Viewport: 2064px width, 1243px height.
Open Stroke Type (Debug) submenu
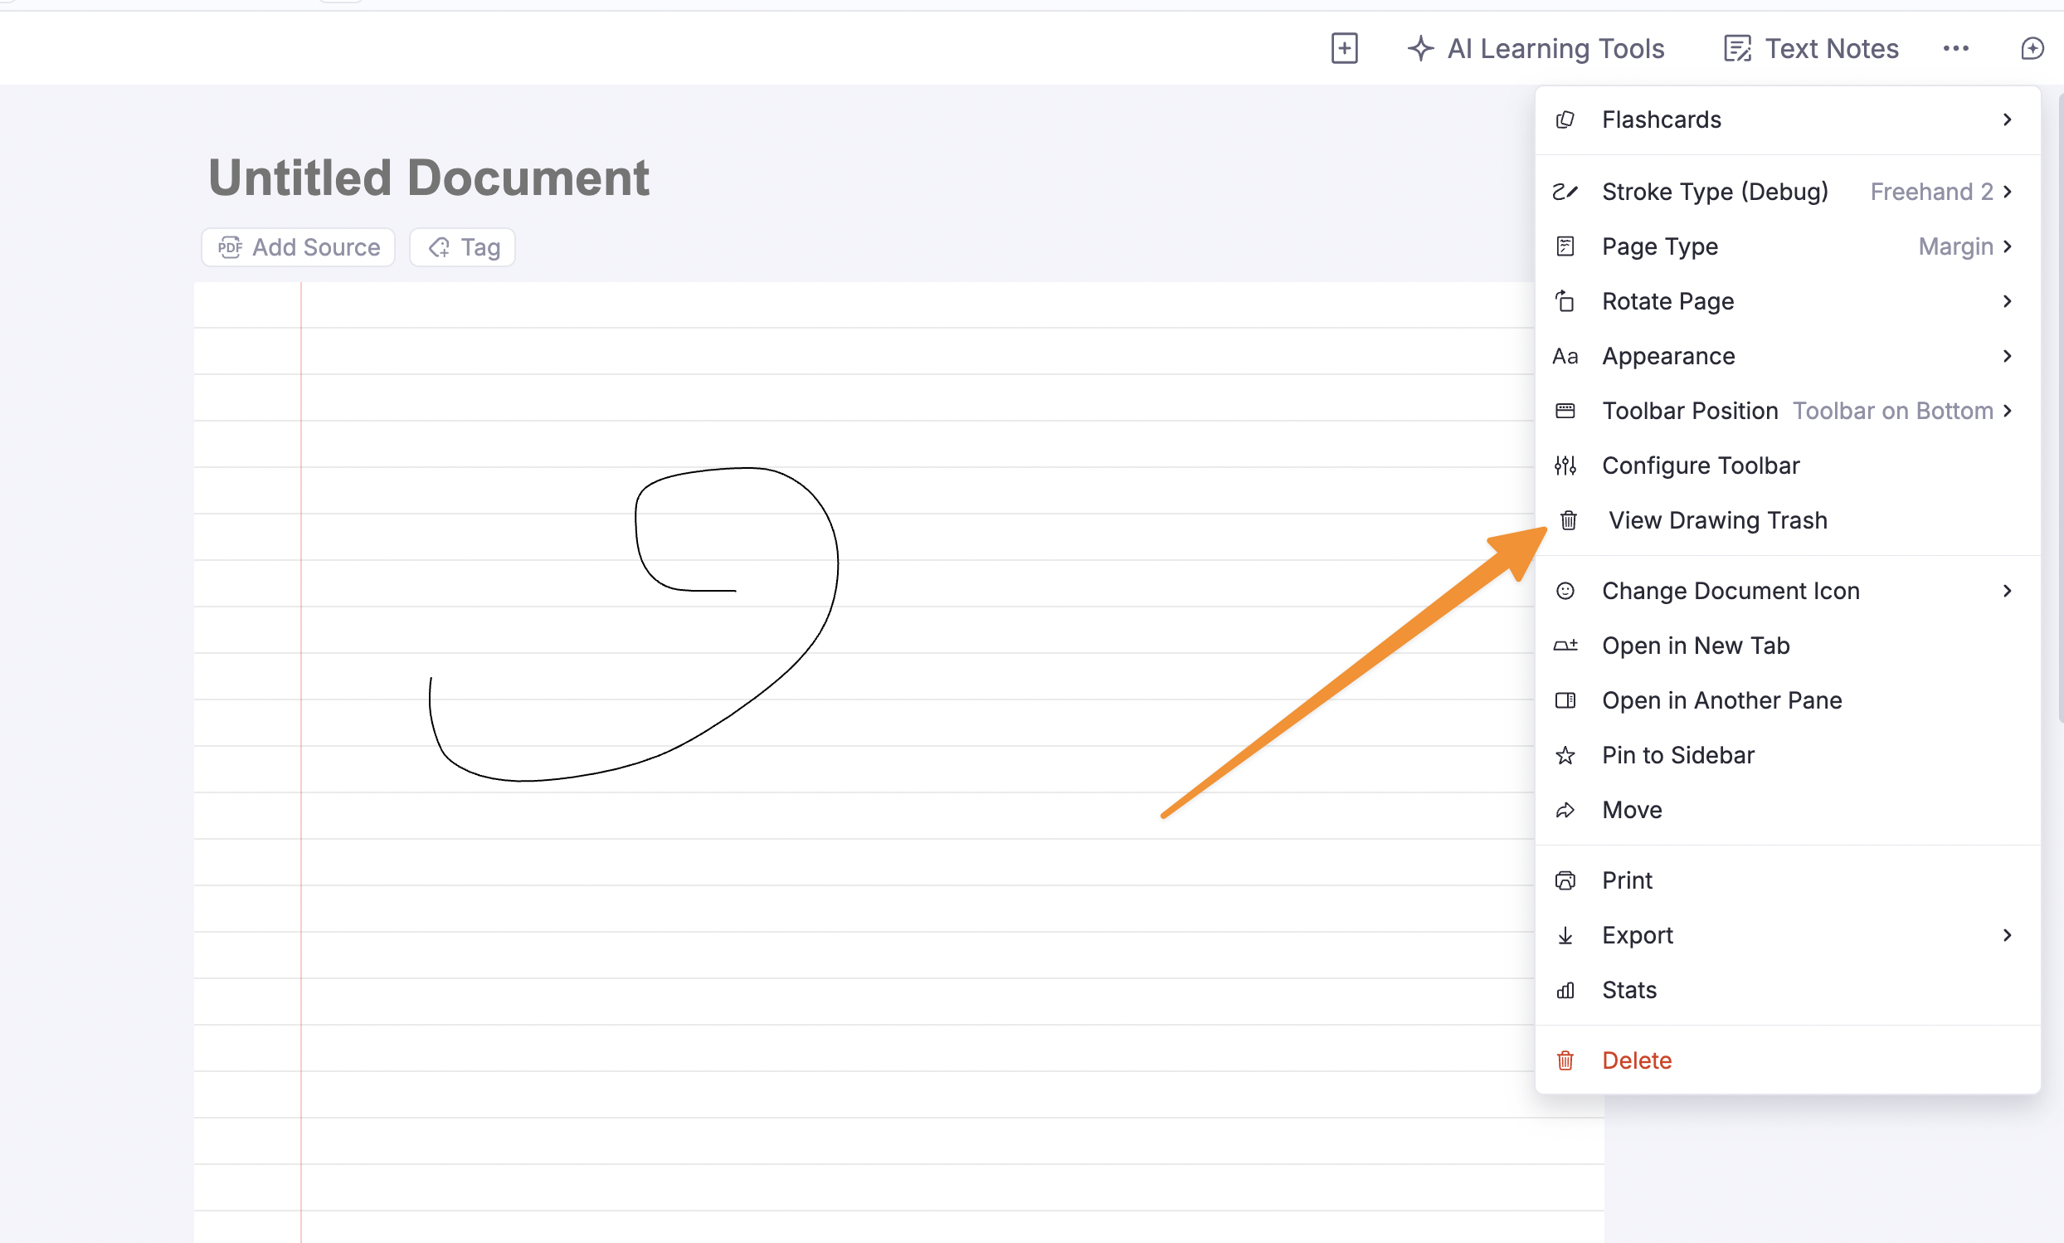1786,192
